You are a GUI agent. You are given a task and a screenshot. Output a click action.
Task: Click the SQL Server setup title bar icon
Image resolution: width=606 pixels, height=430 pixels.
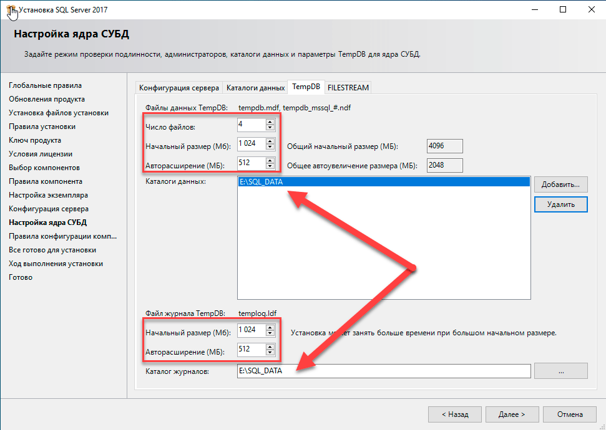12,11
